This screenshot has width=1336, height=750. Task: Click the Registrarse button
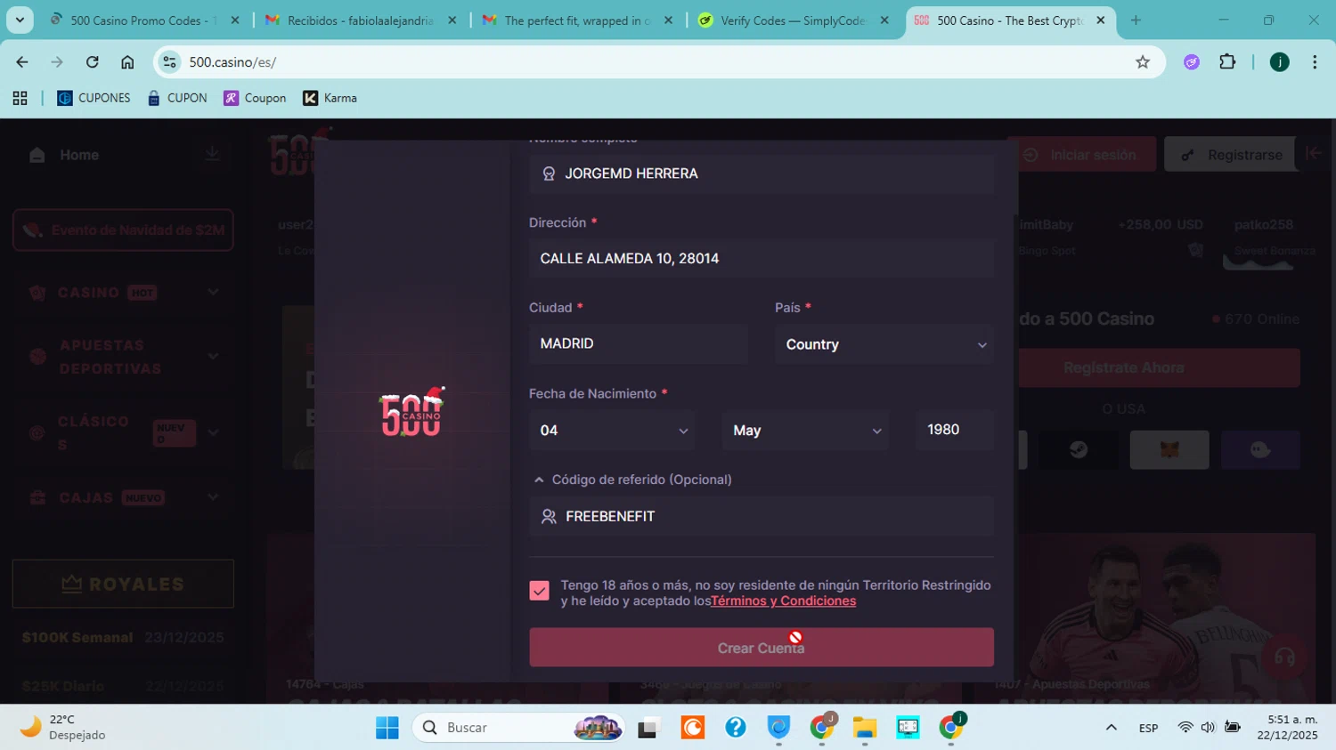tap(1233, 155)
